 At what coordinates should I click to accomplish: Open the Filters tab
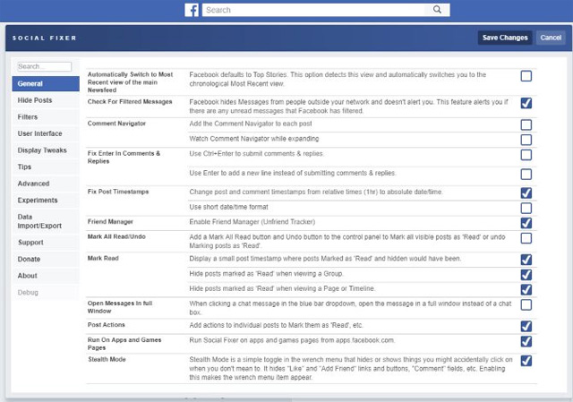(x=46, y=117)
